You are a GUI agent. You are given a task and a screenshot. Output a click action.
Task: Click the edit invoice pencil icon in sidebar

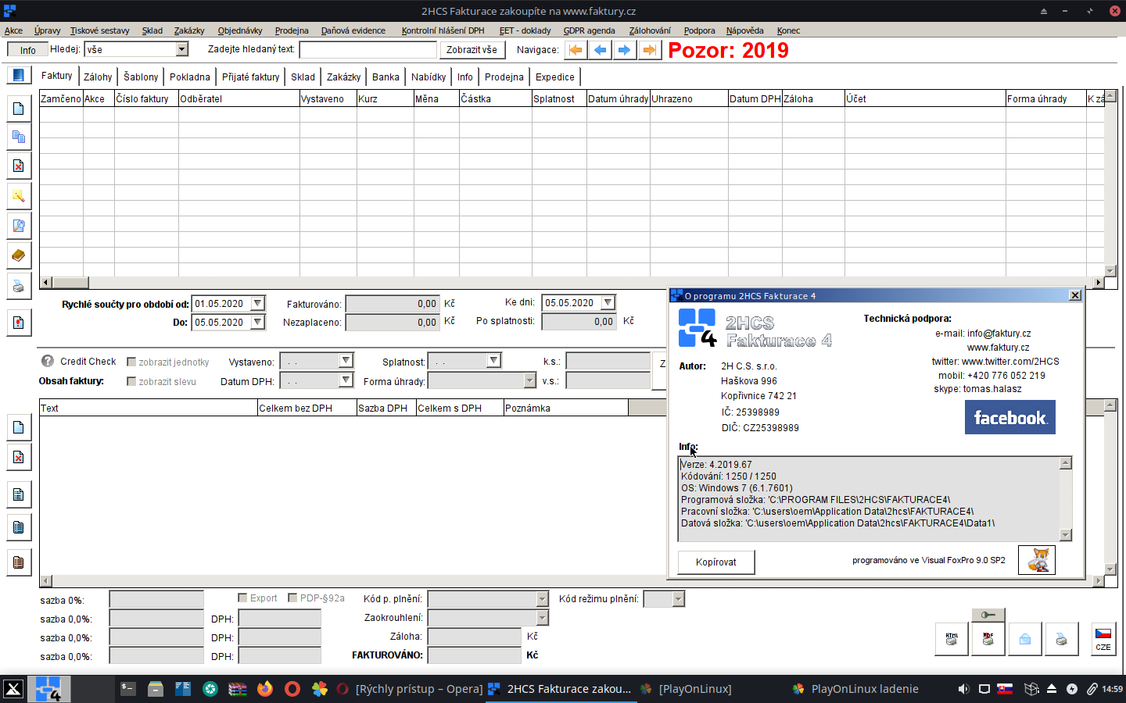(x=19, y=196)
